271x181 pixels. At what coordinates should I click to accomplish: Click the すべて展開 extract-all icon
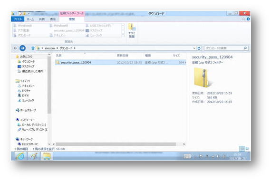coord(132,30)
